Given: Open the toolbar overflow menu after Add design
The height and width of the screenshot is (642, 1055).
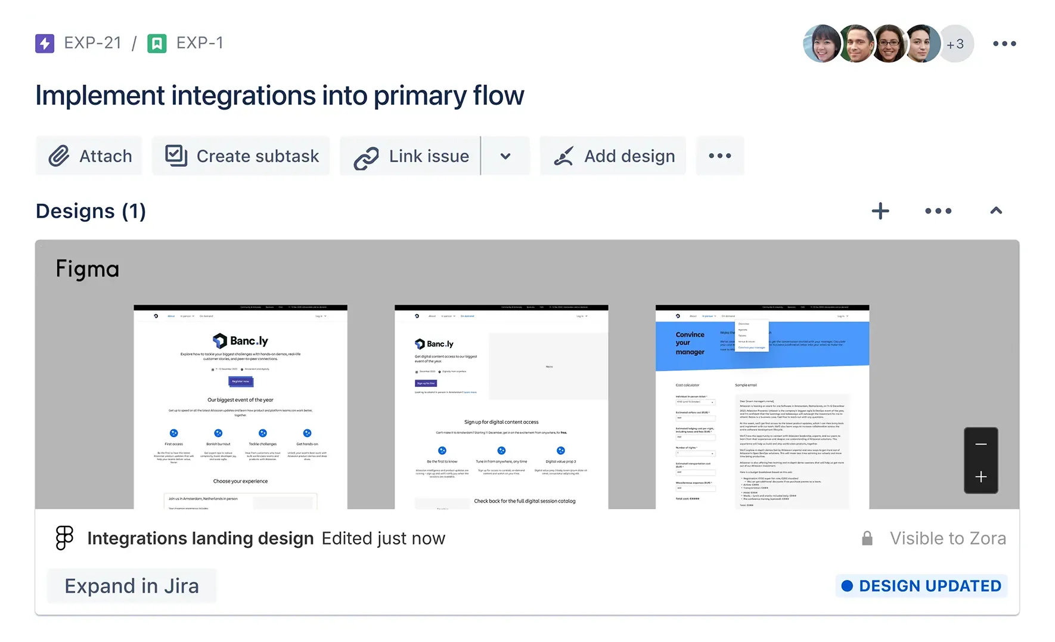Looking at the screenshot, I should coord(719,156).
